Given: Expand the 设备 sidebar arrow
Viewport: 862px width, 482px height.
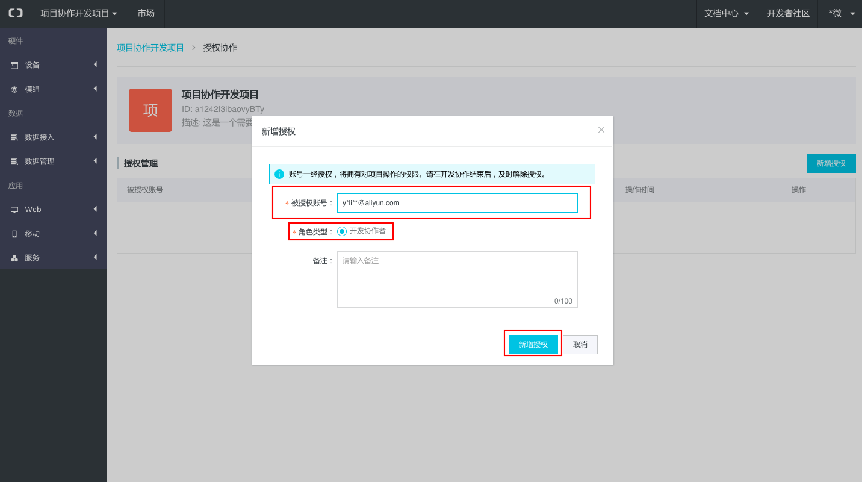Looking at the screenshot, I should [x=95, y=64].
